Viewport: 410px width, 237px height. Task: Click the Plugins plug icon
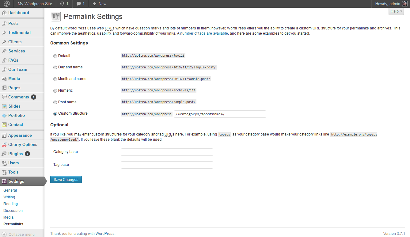(x=4, y=154)
